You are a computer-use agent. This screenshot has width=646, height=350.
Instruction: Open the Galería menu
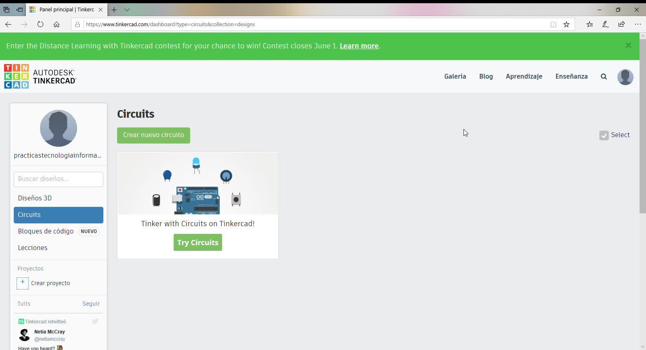(455, 77)
